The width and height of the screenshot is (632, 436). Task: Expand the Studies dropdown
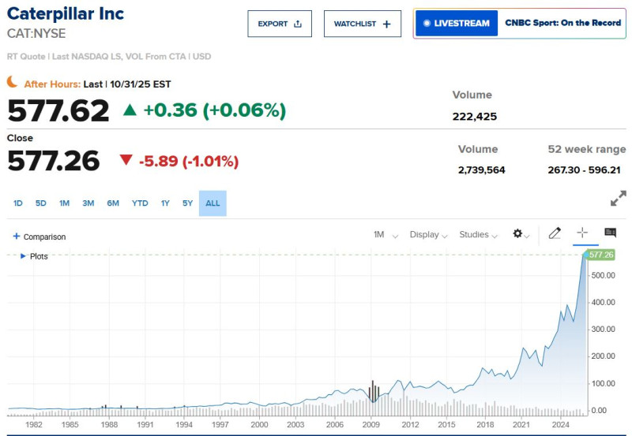click(x=479, y=235)
